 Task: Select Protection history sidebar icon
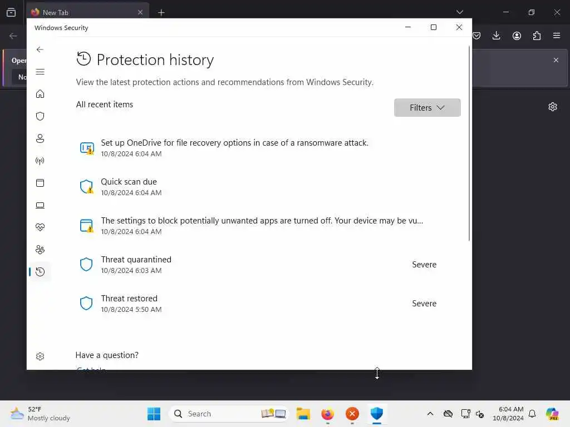[40, 271]
